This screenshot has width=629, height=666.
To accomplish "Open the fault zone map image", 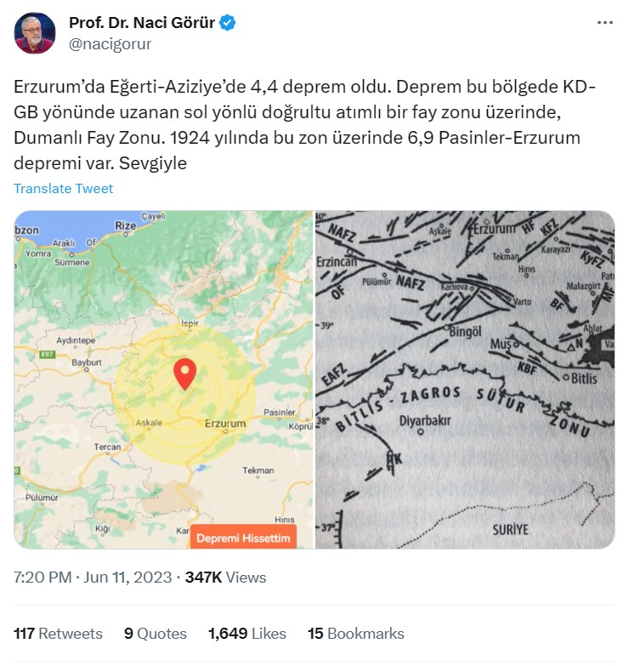I will click(x=465, y=379).
